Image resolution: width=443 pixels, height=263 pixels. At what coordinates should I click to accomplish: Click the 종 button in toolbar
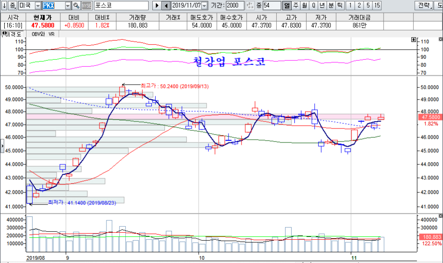tap(13, 6)
